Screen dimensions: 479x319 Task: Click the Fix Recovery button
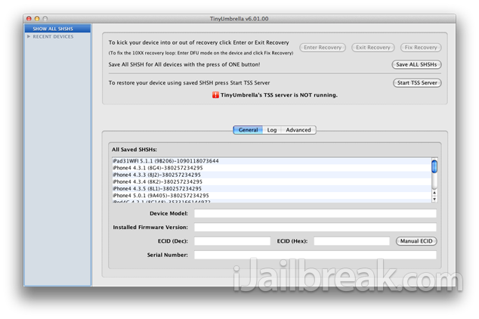click(x=421, y=48)
